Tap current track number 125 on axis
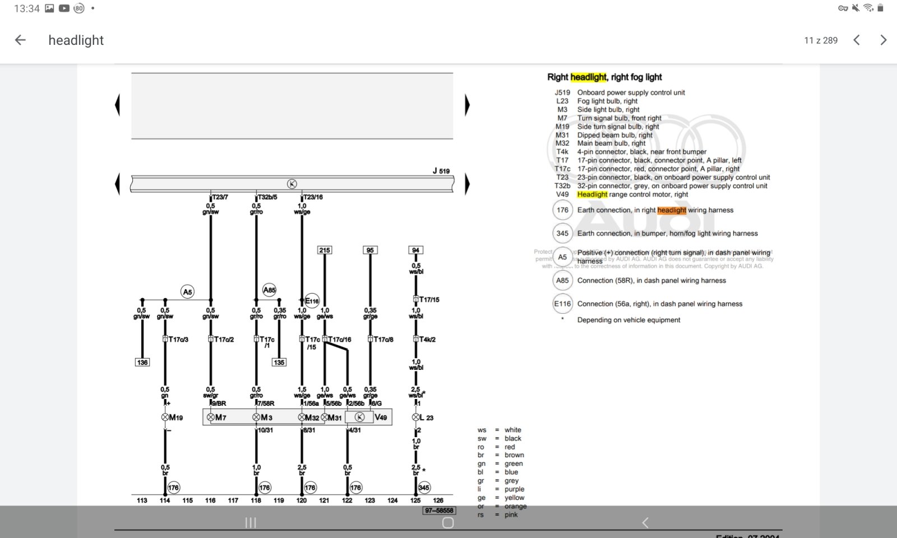The height and width of the screenshot is (538, 897). (x=415, y=500)
